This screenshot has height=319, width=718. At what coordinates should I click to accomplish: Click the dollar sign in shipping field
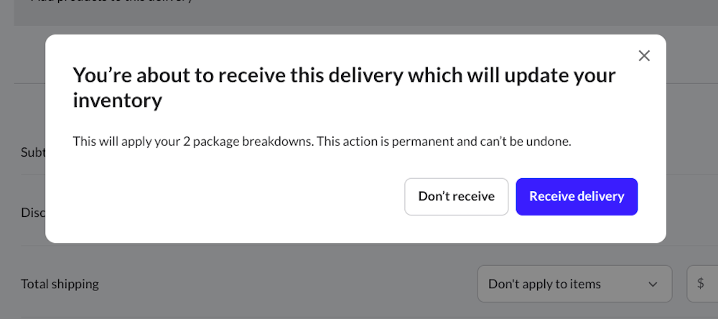(x=701, y=284)
